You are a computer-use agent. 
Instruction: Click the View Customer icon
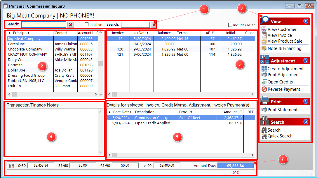[x=264, y=29]
